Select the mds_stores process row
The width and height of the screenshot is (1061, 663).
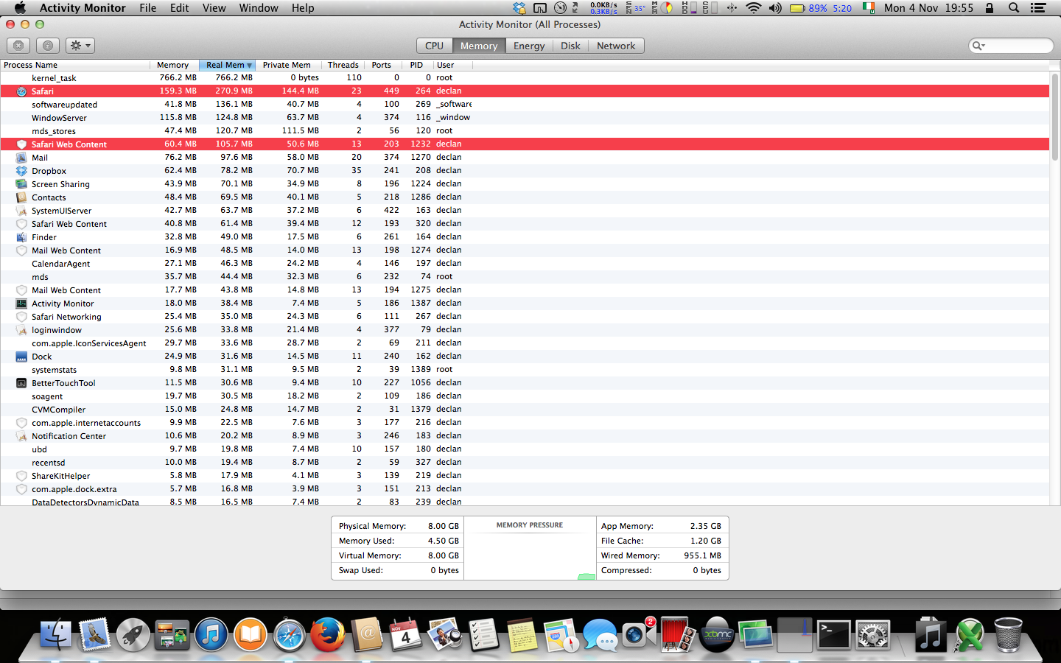525,130
